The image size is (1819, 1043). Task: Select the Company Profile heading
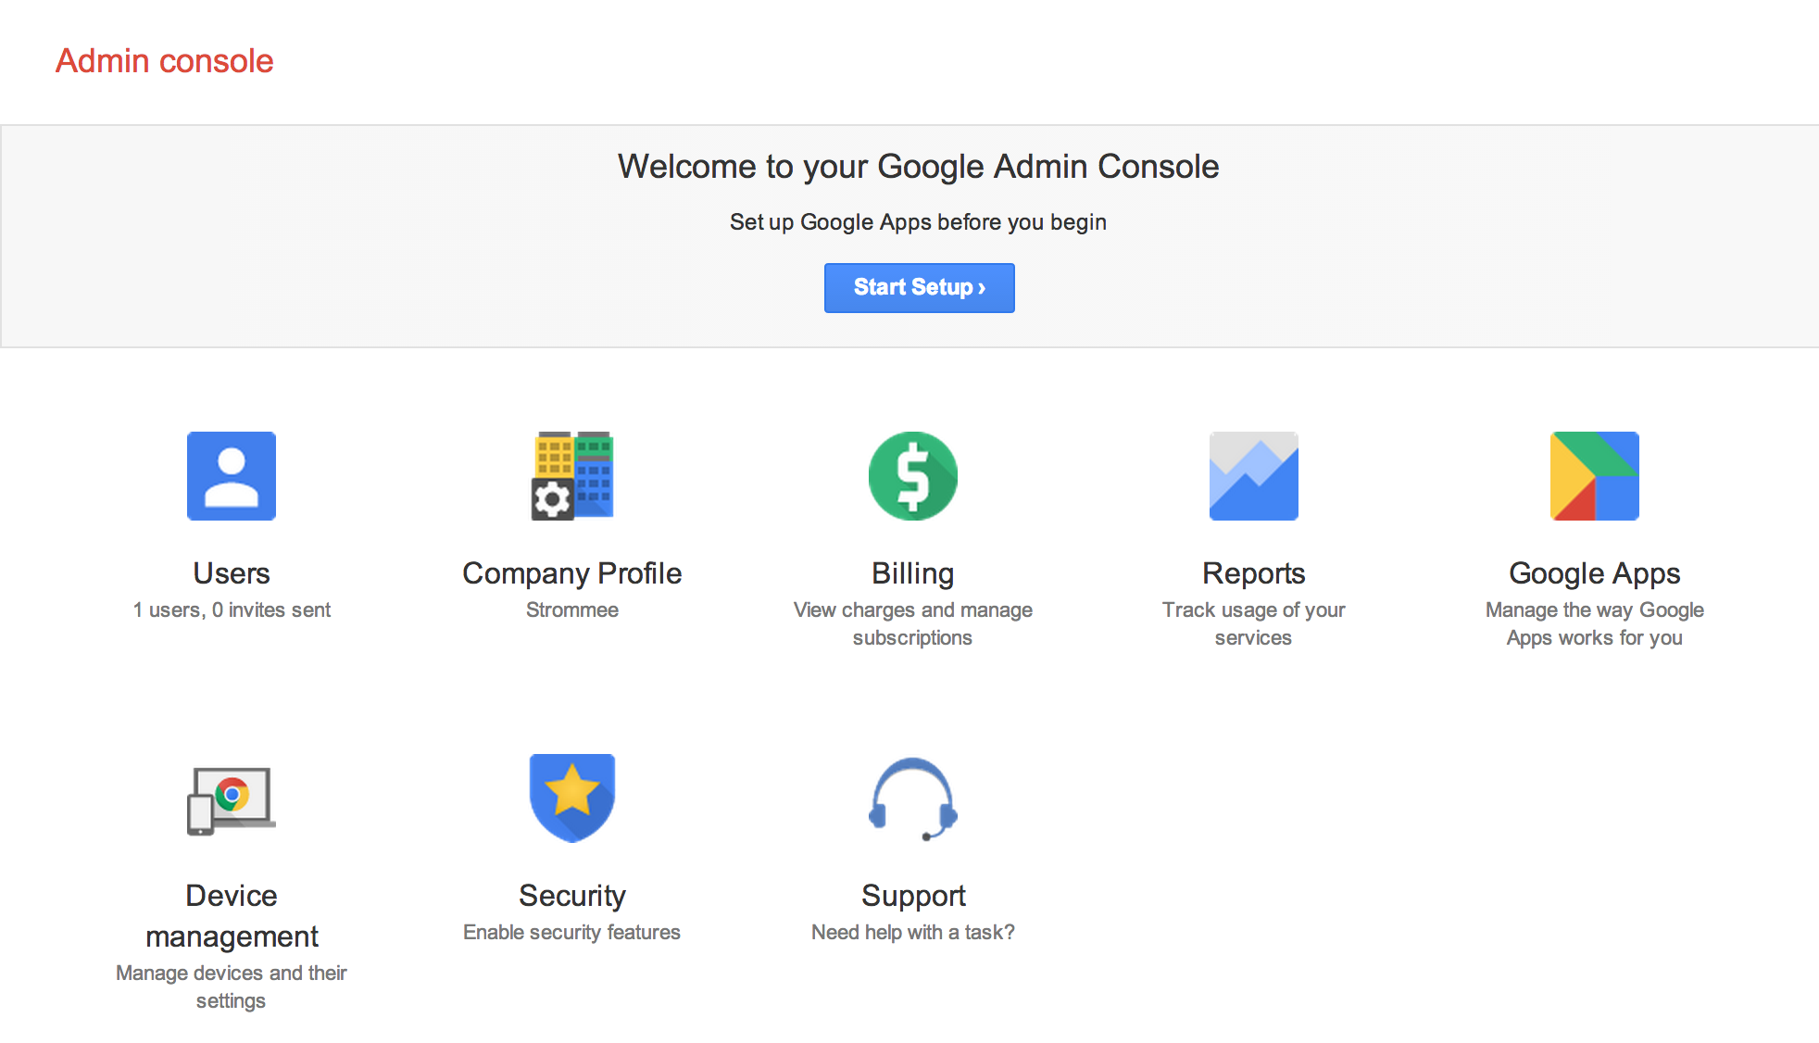coord(572,573)
